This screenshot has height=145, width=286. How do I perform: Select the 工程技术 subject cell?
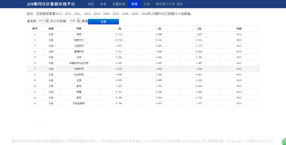point(79,46)
